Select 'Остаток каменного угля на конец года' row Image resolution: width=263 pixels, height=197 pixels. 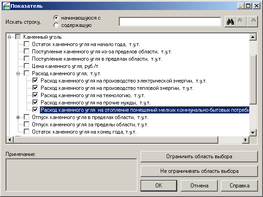point(84,132)
